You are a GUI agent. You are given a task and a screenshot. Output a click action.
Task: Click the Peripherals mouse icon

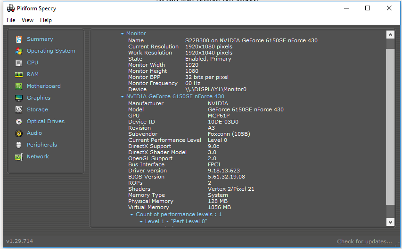19,145
